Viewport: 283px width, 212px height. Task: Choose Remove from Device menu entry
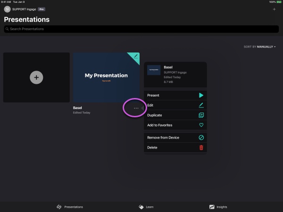[175, 138]
